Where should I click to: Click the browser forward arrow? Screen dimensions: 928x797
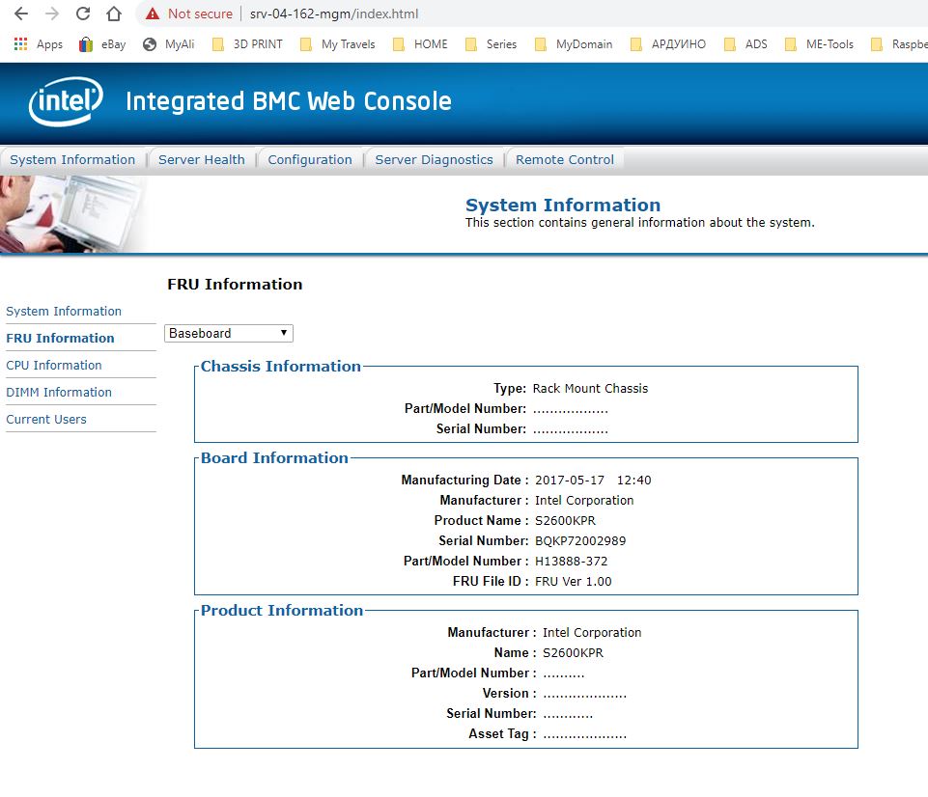coord(52,14)
